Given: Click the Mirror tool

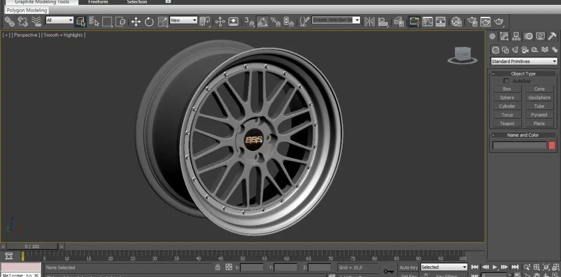Looking at the screenshot, I should (x=370, y=21).
